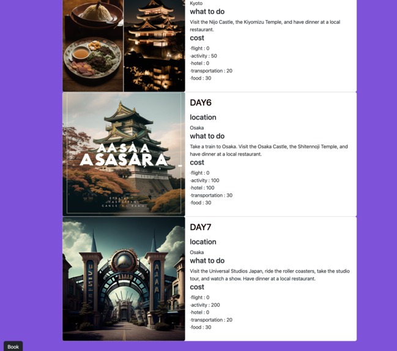The width and height of the screenshot is (397, 351).
Task: Open the Osaka Castle image for Day 6
Action: pos(124,154)
